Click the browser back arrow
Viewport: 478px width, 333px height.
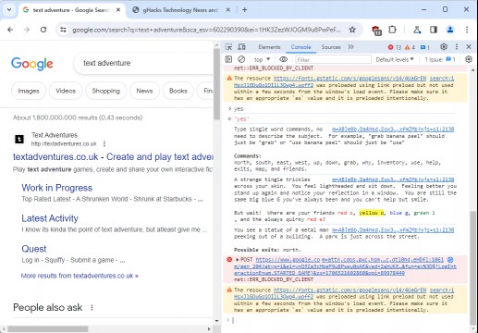coord(10,30)
